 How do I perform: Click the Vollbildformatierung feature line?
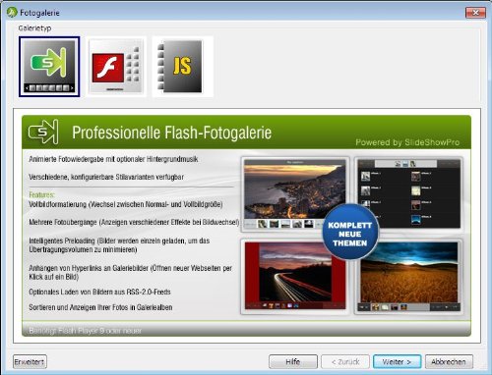(126, 204)
